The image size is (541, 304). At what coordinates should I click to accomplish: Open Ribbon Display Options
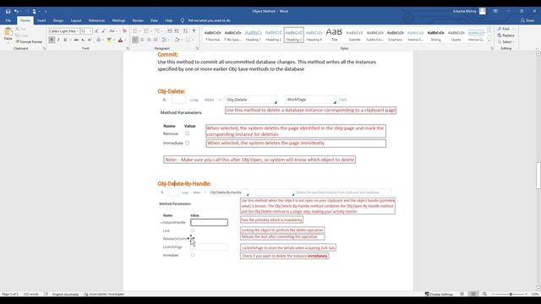click(495, 11)
